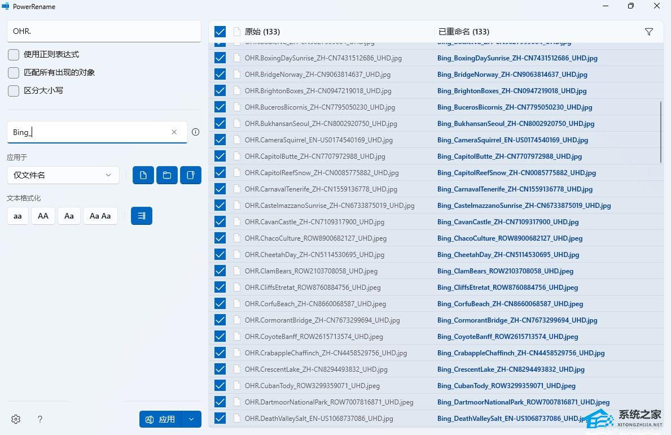671x435 pixels.
Task: Uncheck the OHR.BridgeNorway file checkbox
Action: (x=220, y=74)
